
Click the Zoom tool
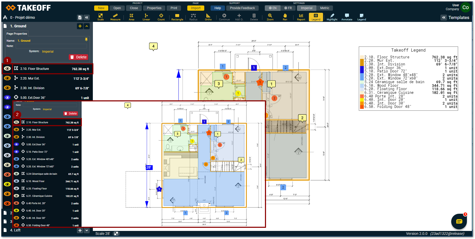270,17
